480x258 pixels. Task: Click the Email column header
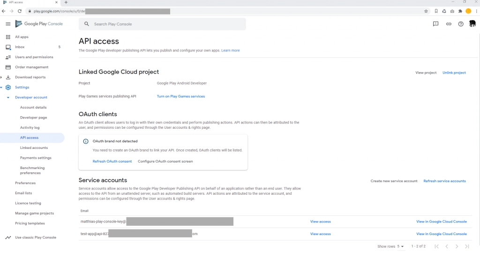click(x=84, y=211)
